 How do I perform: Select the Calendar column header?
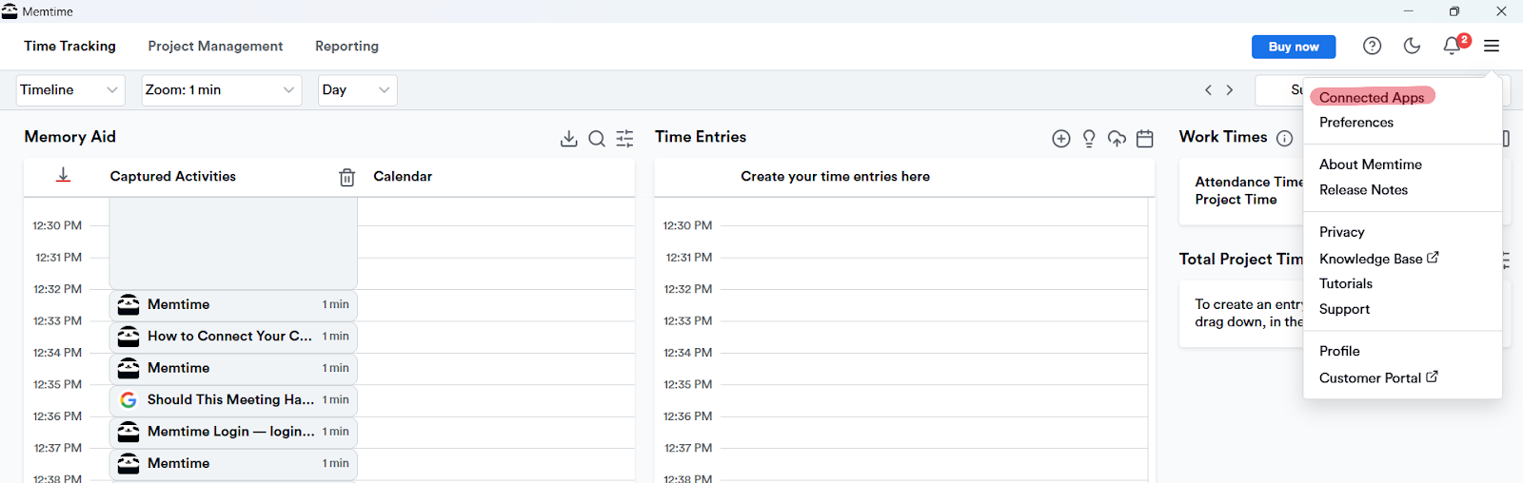pyautogui.click(x=403, y=176)
